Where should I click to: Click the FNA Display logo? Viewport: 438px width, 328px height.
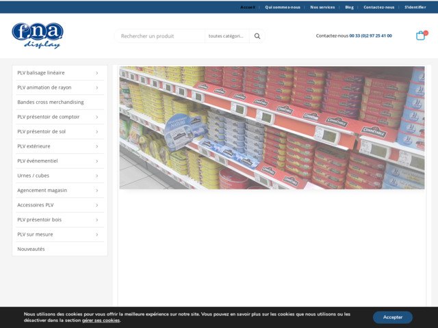(x=38, y=36)
